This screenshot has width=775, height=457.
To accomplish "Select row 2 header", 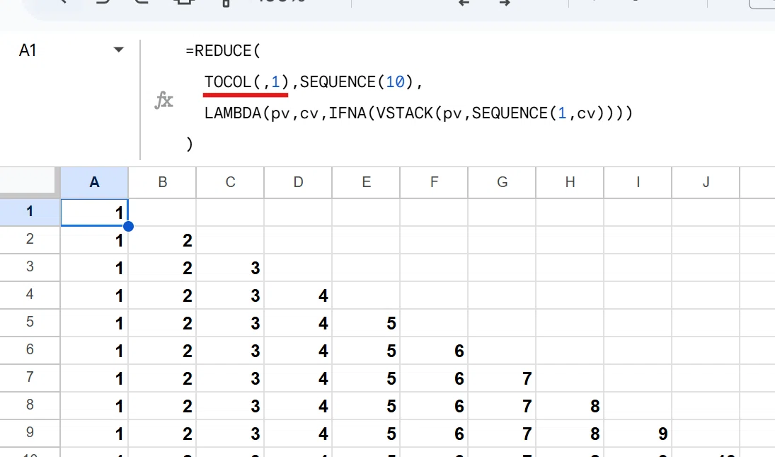I will tap(30, 239).
